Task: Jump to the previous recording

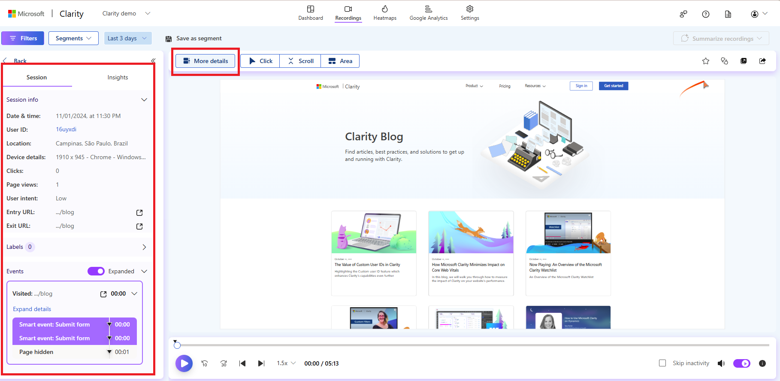Action: 242,363
